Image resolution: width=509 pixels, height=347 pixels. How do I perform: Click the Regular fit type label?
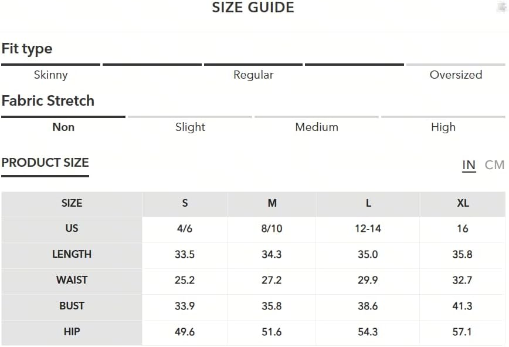(253, 75)
